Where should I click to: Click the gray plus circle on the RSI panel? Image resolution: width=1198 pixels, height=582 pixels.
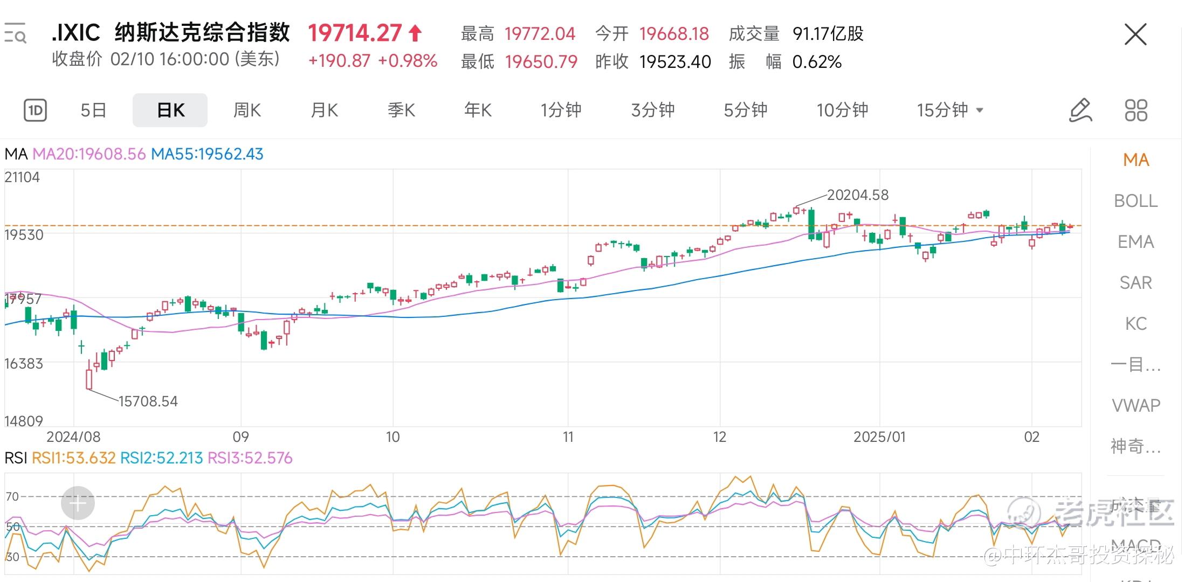pyautogui.click(x=78, y=503)
